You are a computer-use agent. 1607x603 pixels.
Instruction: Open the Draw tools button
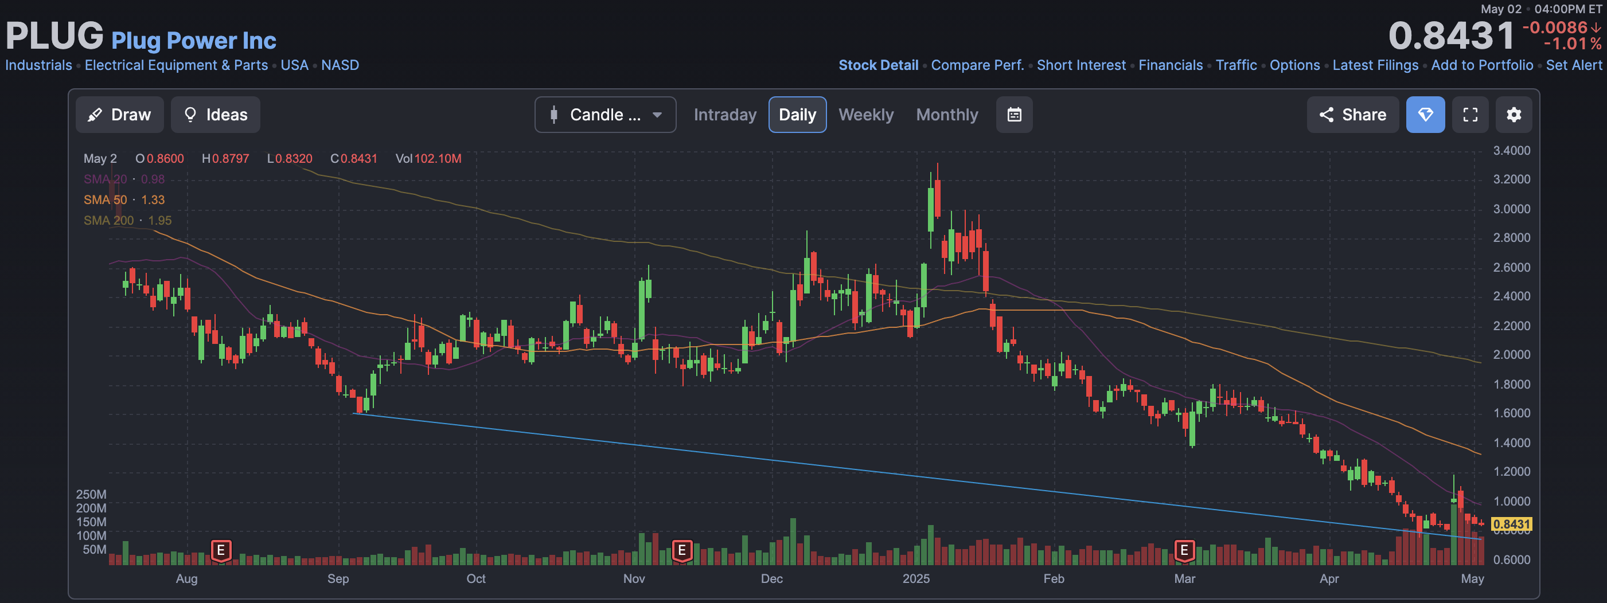[x=120, y=115]
